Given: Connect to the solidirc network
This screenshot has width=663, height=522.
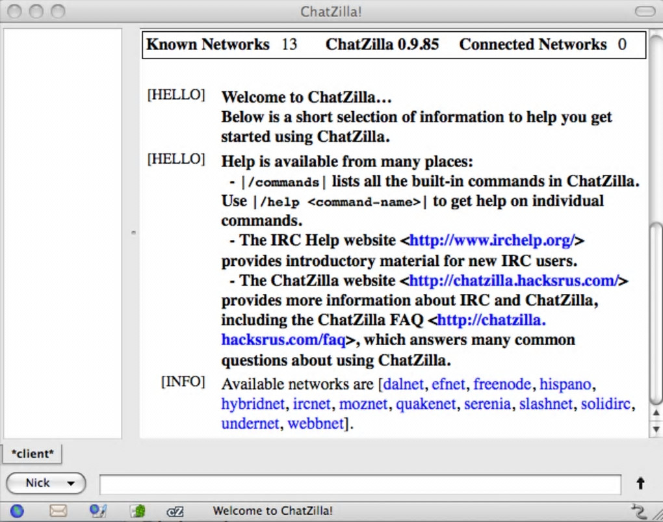Looking at the screenshot, I should coord(606,404).
